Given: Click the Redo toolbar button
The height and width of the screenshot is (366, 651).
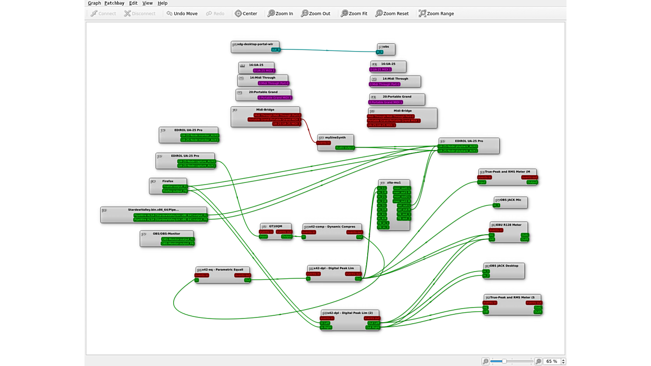Looking at the screenshot, I should click(x=215, y=14).
